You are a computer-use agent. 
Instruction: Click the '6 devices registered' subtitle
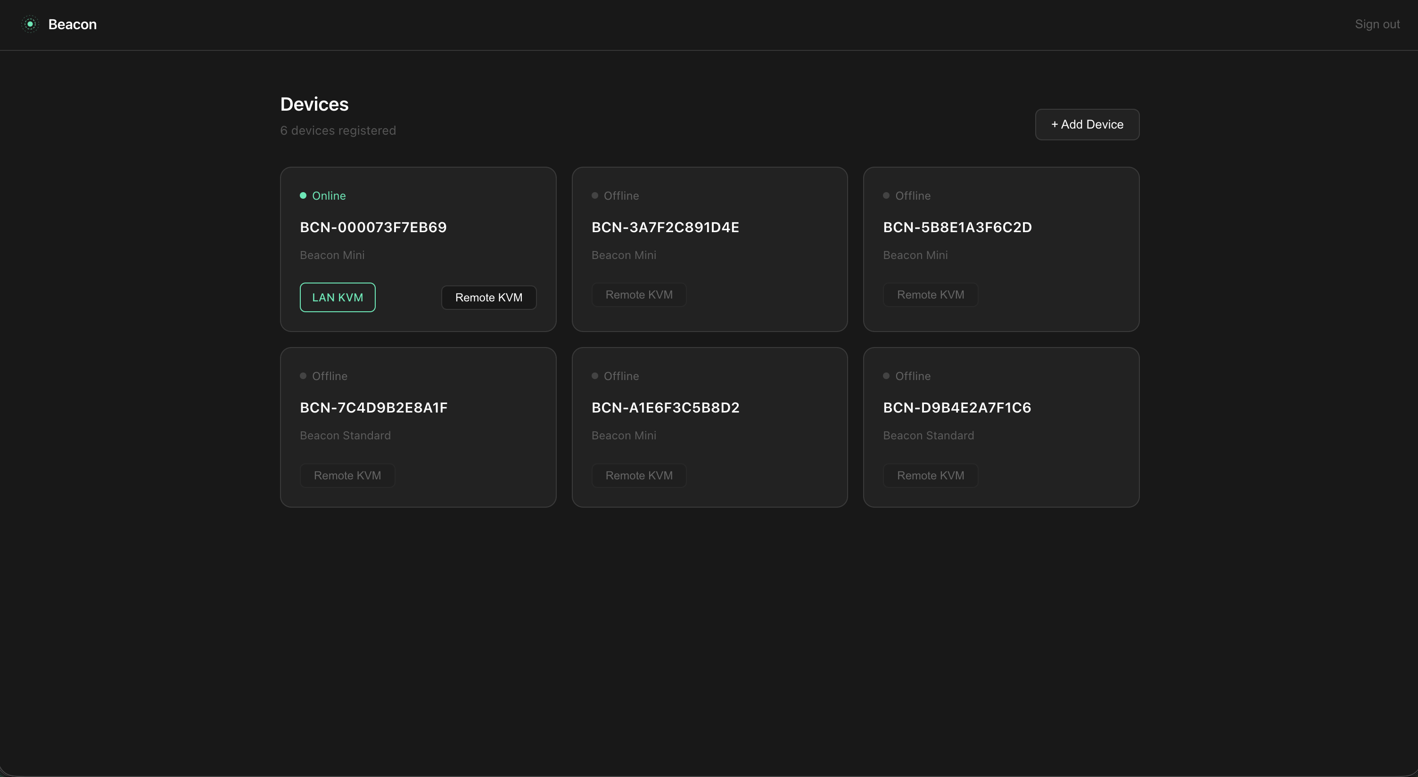[338, 130]
